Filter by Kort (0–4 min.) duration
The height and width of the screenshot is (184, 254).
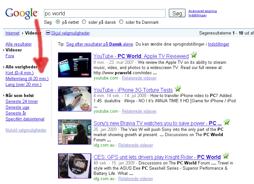[x=20, y=73]
